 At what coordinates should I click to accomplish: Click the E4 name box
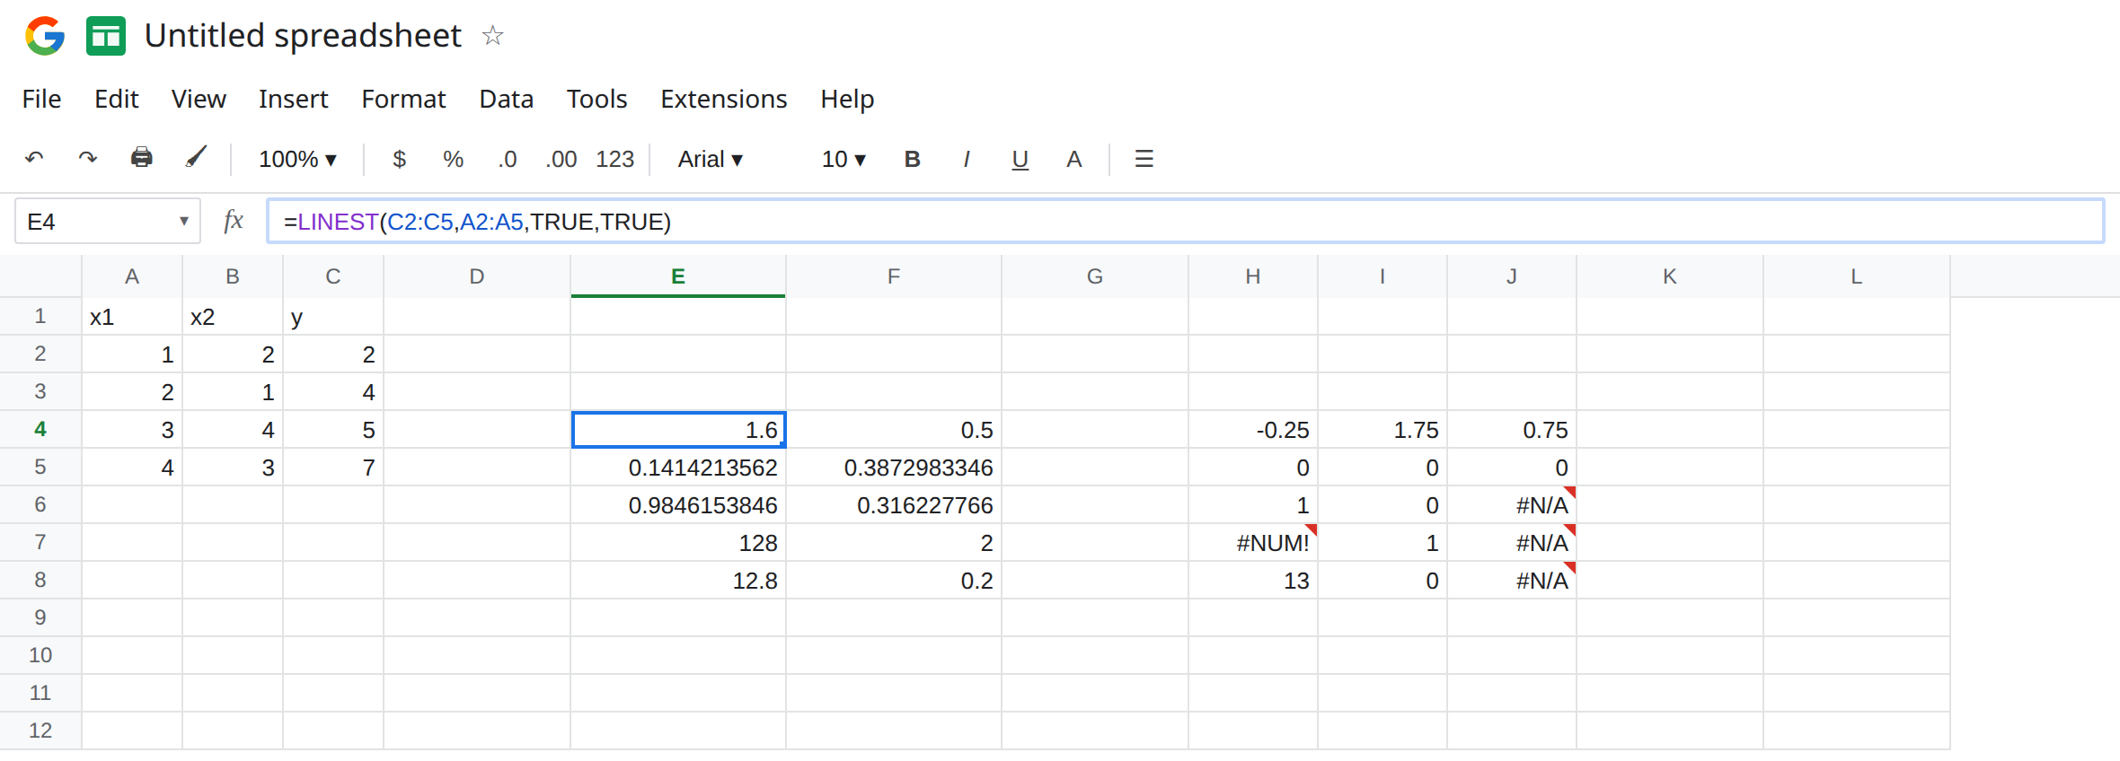(107, 221)
